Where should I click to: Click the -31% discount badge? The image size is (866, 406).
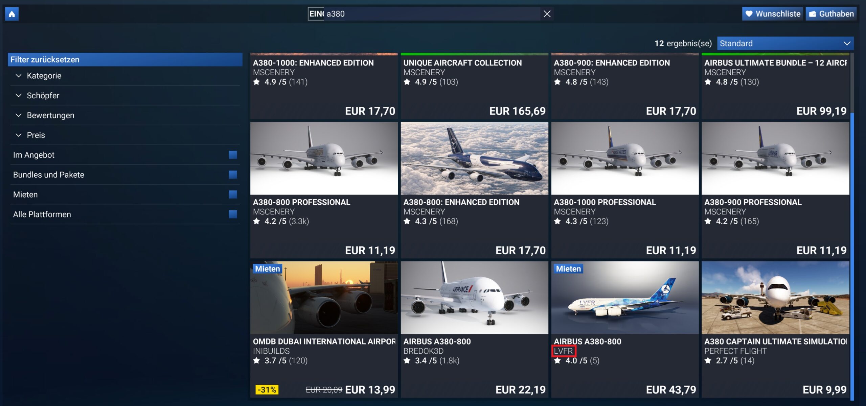coord(267,390)
